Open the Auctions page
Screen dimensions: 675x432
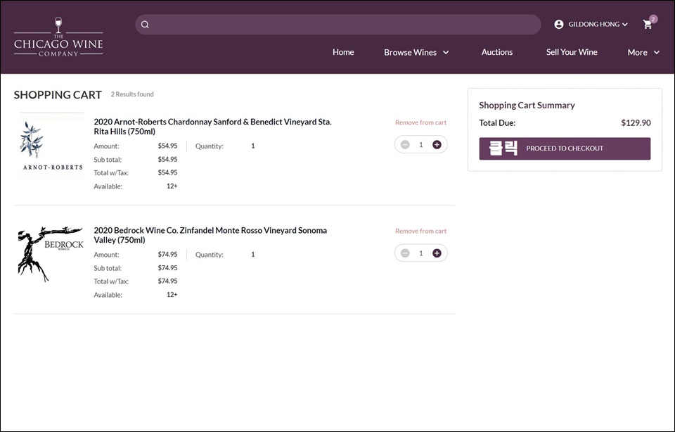pos(497,52)
